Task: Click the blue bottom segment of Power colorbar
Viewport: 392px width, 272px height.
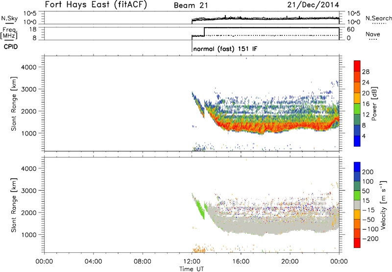Action: pos(357,141)
